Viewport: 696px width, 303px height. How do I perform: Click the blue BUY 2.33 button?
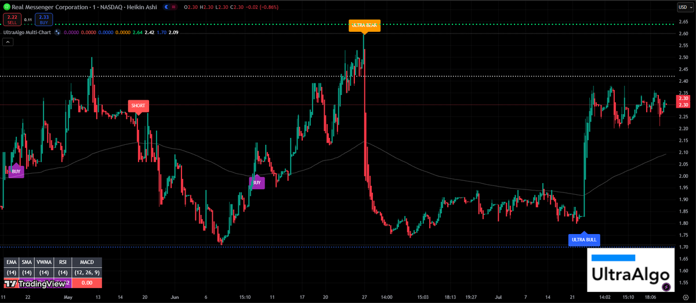click(x=43, y=19)
